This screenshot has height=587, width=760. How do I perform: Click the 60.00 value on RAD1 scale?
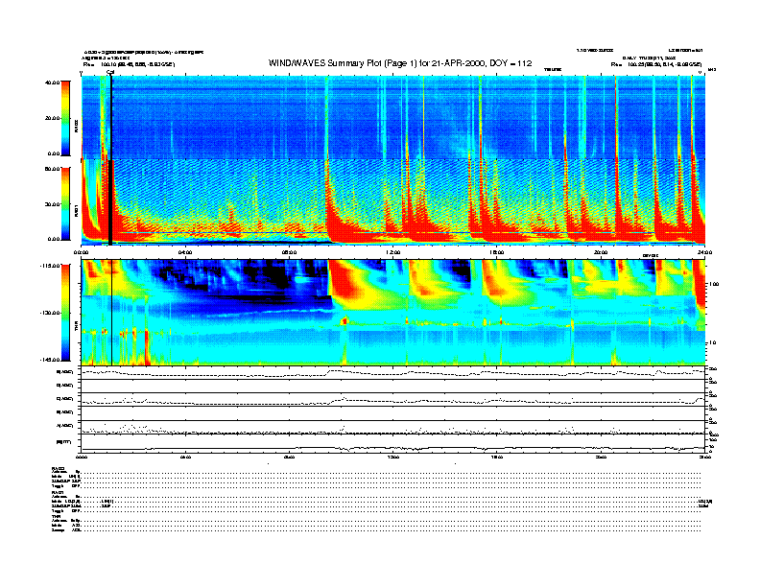click(52, 169)
